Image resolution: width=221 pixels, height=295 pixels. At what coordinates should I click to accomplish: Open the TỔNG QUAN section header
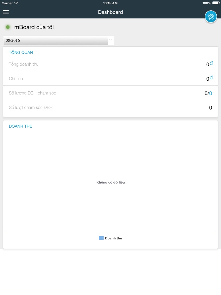pyautogui.click(x=21, y=52)
